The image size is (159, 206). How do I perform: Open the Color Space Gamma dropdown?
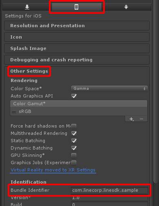pos(109,89)
